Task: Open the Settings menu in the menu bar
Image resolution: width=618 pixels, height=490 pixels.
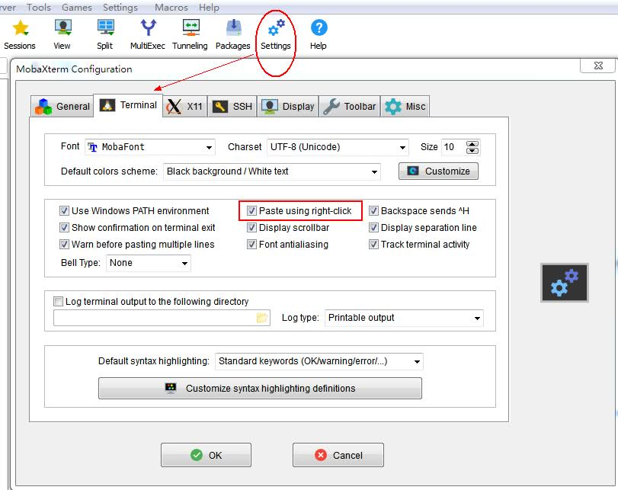Action: tap(120, 8)
